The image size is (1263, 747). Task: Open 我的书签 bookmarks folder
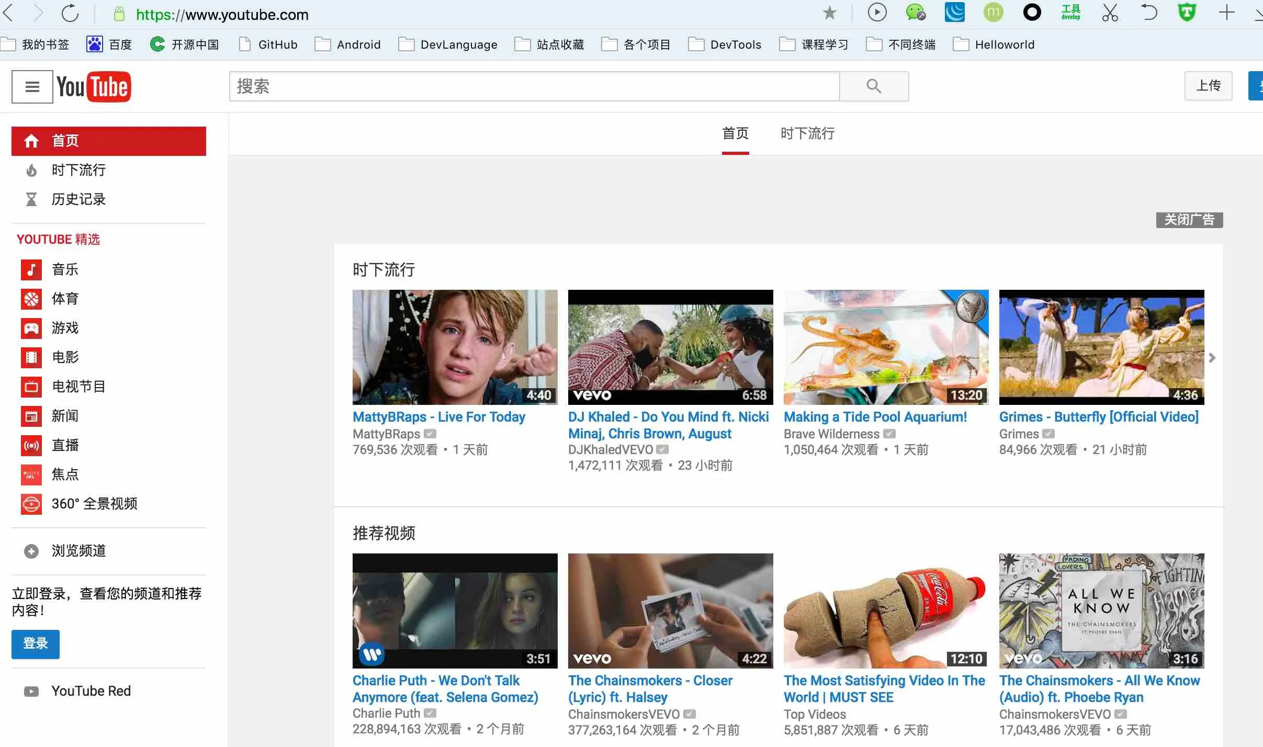pos(35,44)
